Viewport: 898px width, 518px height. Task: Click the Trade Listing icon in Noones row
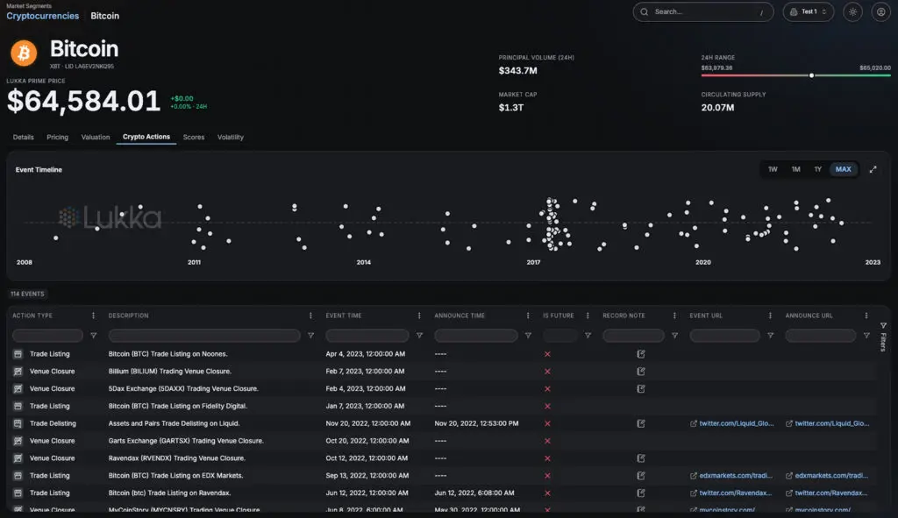[18, 354]
